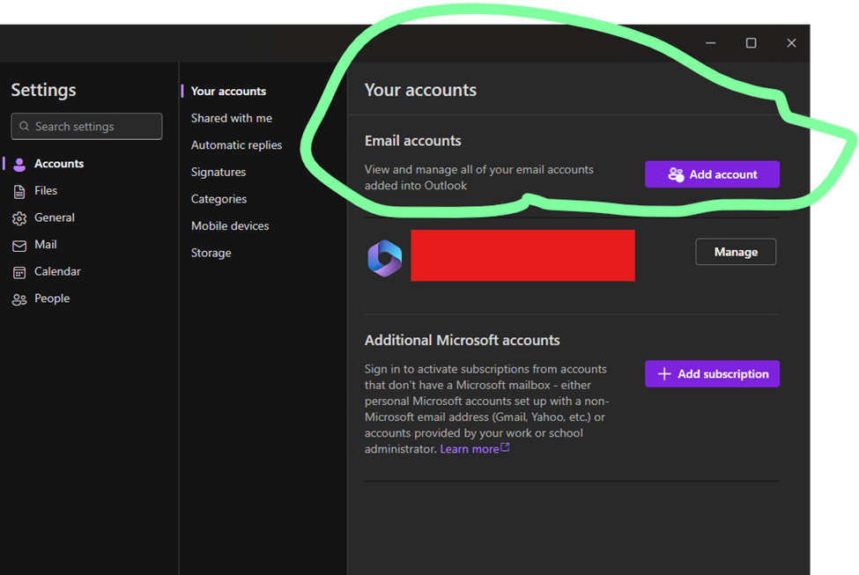Click the Accounts person icon in sidebar
This screenshot has height=575, width=859.
[19, 165]
